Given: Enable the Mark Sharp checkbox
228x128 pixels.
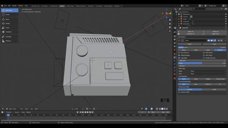Looking at the screenshot, I should [204, 55].
